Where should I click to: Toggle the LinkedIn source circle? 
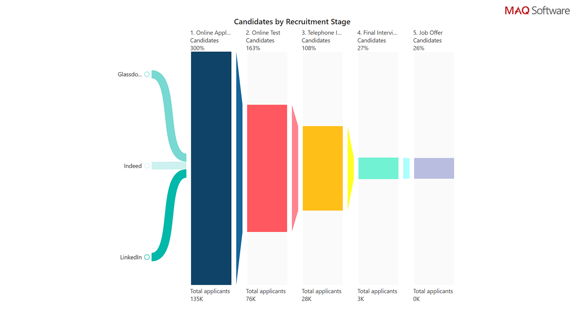[x=147, y=257]
